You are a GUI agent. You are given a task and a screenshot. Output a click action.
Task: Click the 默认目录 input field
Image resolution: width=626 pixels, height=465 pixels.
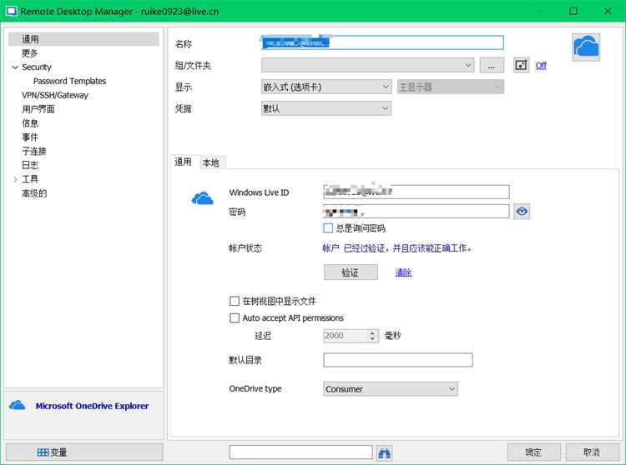pos(398,360)
